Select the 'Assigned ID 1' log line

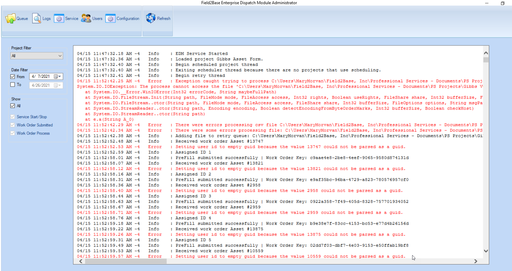click(144, 152)
